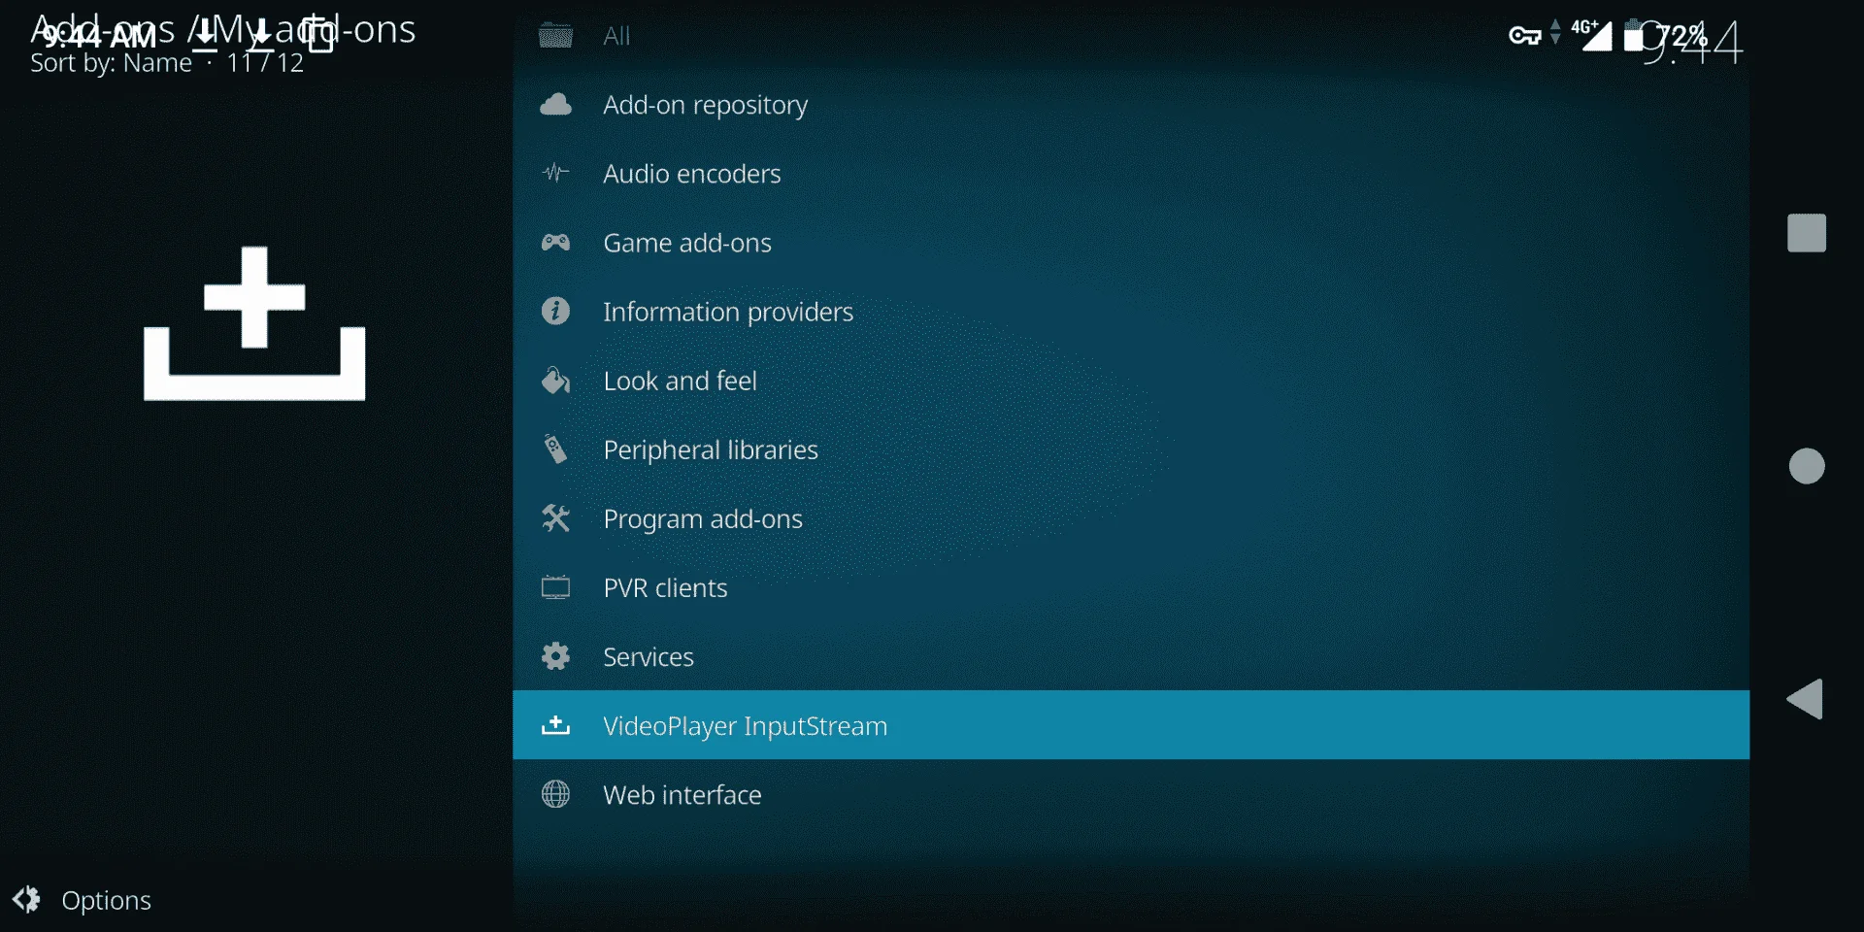Click the info icon for Information providers

point(555,312)
